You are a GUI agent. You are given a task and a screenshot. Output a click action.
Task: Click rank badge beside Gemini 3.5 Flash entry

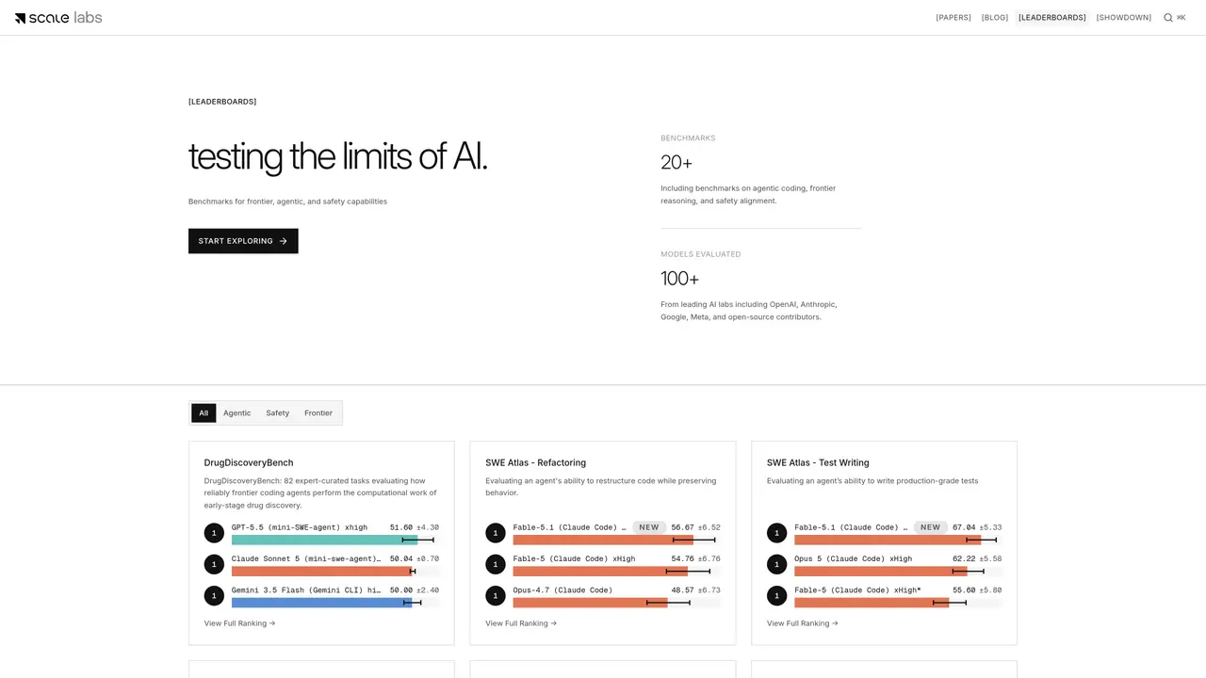[214, 595]
